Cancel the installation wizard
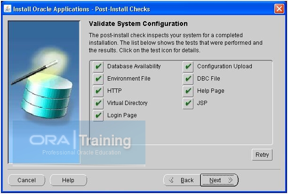Screen dimensions: 288x194 (x=26, y=180)
